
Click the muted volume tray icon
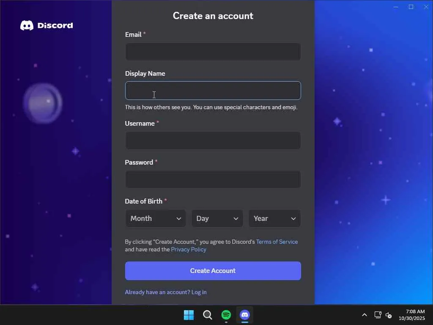tap(389, 315)
